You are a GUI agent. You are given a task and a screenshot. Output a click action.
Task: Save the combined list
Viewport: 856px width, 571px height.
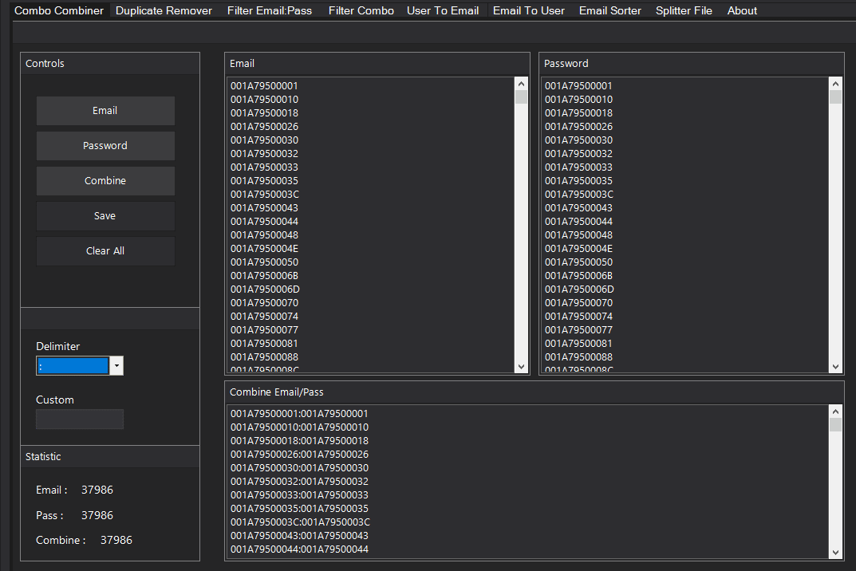tap(105, 216)
